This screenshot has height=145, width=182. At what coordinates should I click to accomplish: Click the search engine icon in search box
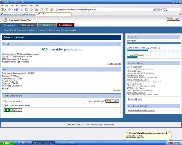[165, 10]
